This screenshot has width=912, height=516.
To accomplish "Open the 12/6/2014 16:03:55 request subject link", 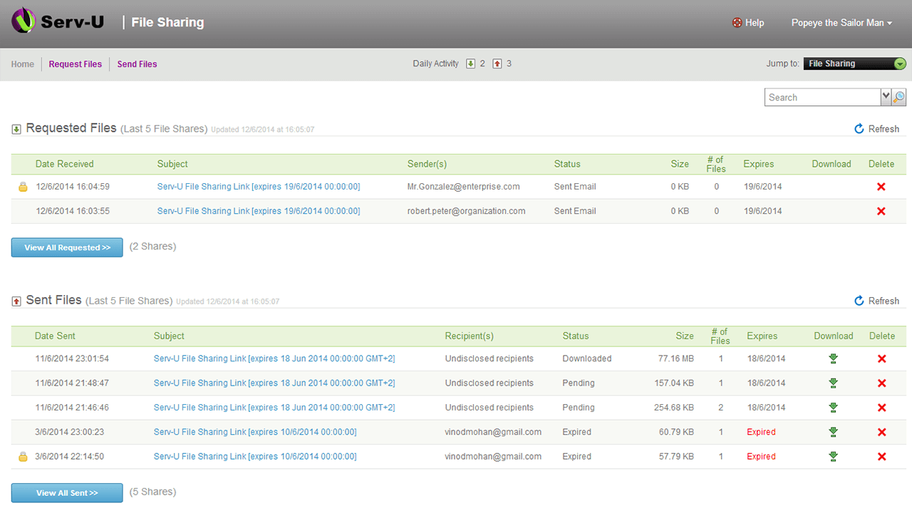I will tap(259, 211).
